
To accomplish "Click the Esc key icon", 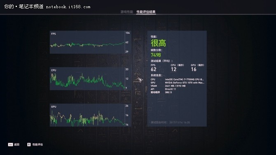I will [x=10, y=144].
